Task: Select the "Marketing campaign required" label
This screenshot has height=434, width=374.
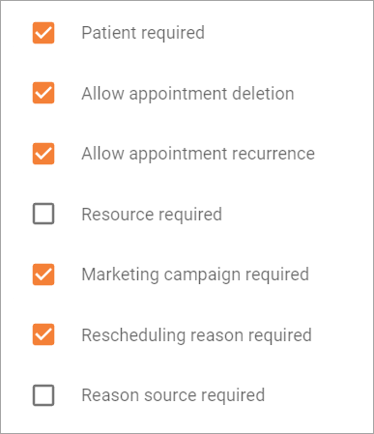Action: [x=195, y=275]
